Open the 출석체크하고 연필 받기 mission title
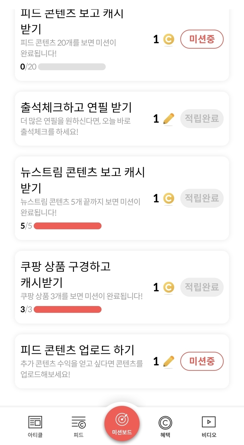Image resolution: width=244 pixels, height=445 pixels. 76,108
